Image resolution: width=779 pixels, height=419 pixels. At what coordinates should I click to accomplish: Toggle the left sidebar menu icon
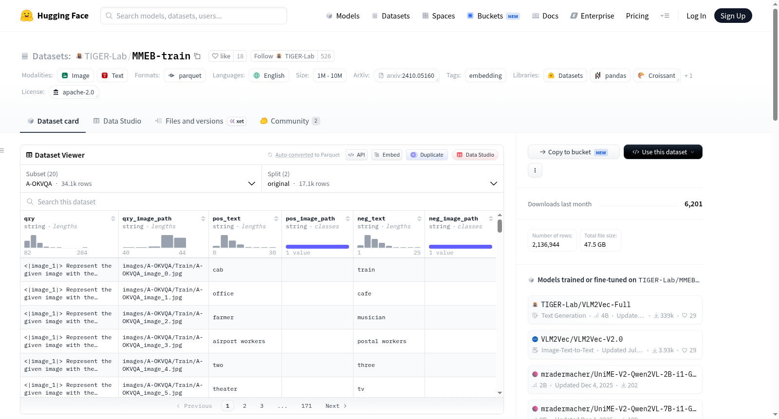[x=2, y=150]
